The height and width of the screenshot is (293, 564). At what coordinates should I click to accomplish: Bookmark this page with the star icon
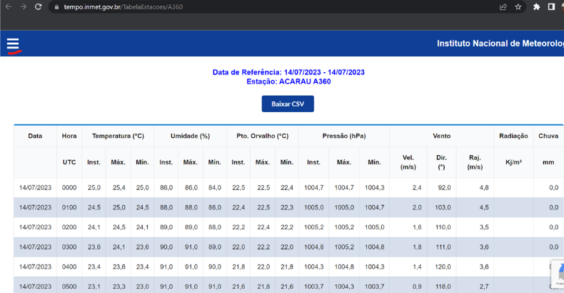pyautogui.click(x=519, y=6)
